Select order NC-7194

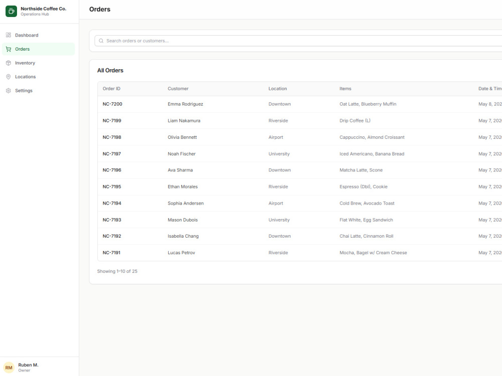tap(112, 204)
